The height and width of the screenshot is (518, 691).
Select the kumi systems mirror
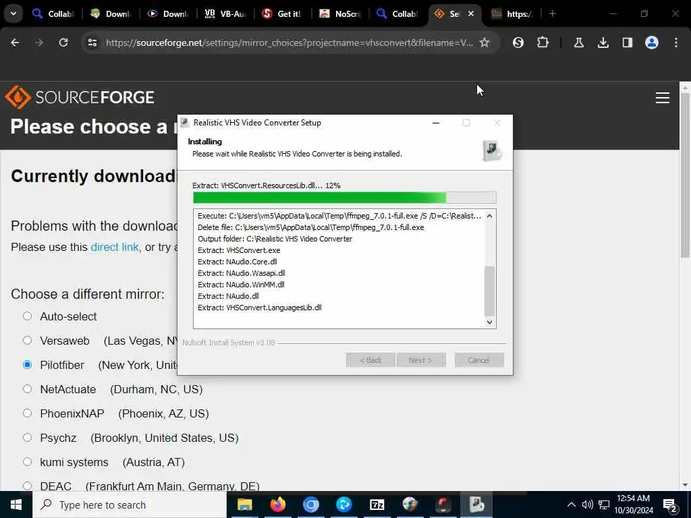(x=27, y=461)
